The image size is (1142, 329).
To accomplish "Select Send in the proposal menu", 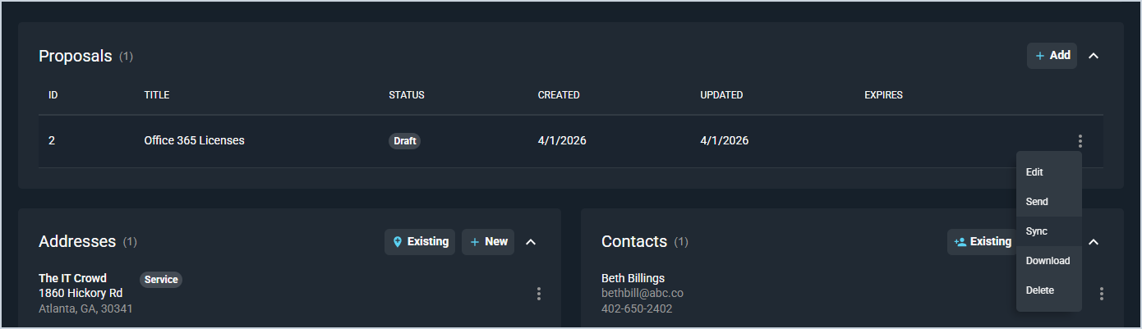I will tap(1037, 202).
